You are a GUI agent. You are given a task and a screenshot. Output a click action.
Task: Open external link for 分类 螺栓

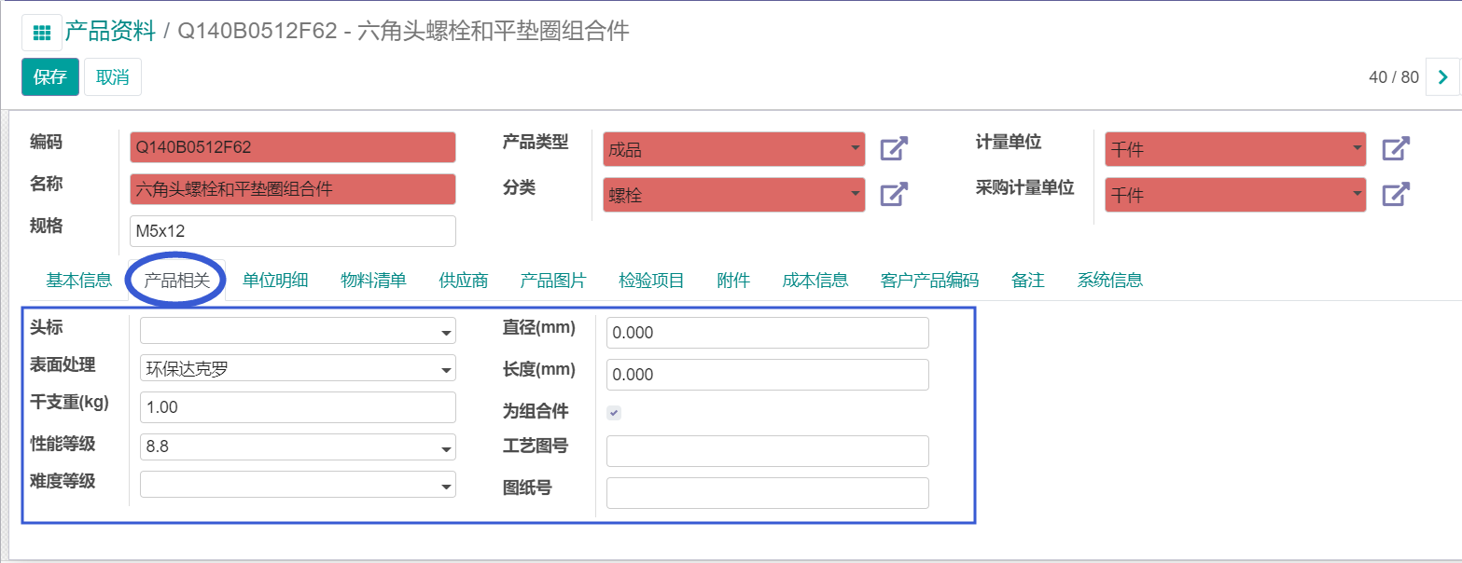tap(894, 194)
